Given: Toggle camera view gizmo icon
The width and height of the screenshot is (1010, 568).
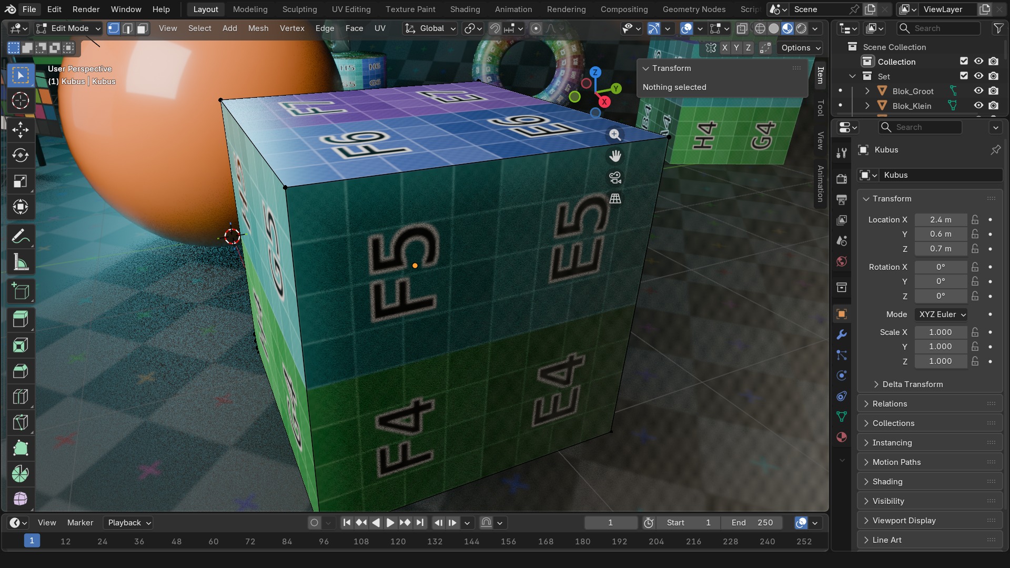Looking at the screenshot, I should [615, 178].
